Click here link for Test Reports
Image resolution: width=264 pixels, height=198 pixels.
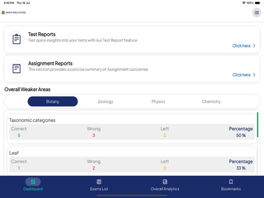point(242,45)
